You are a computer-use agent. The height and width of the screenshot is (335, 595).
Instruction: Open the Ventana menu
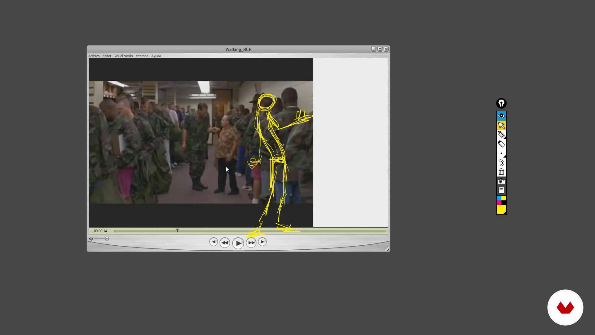(142, 56)
